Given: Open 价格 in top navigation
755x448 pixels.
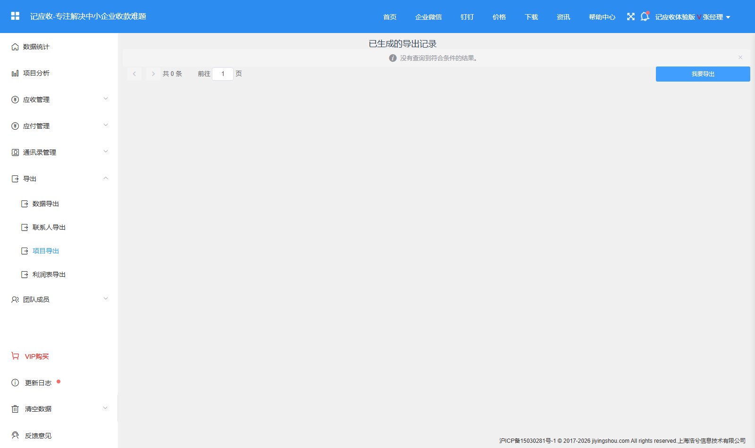Looking at the screenshot, I should point(499,17).
